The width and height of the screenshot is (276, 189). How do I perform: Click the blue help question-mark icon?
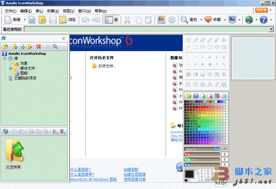pos(264,20)
